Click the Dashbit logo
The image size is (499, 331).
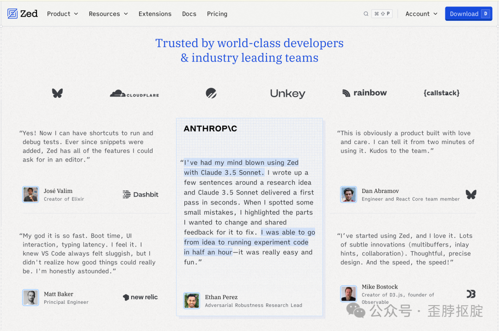click(x=140, y=194)
